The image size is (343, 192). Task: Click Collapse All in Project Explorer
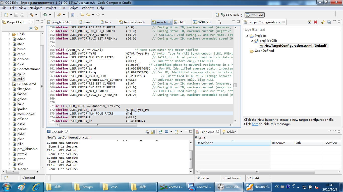[31, 28]
